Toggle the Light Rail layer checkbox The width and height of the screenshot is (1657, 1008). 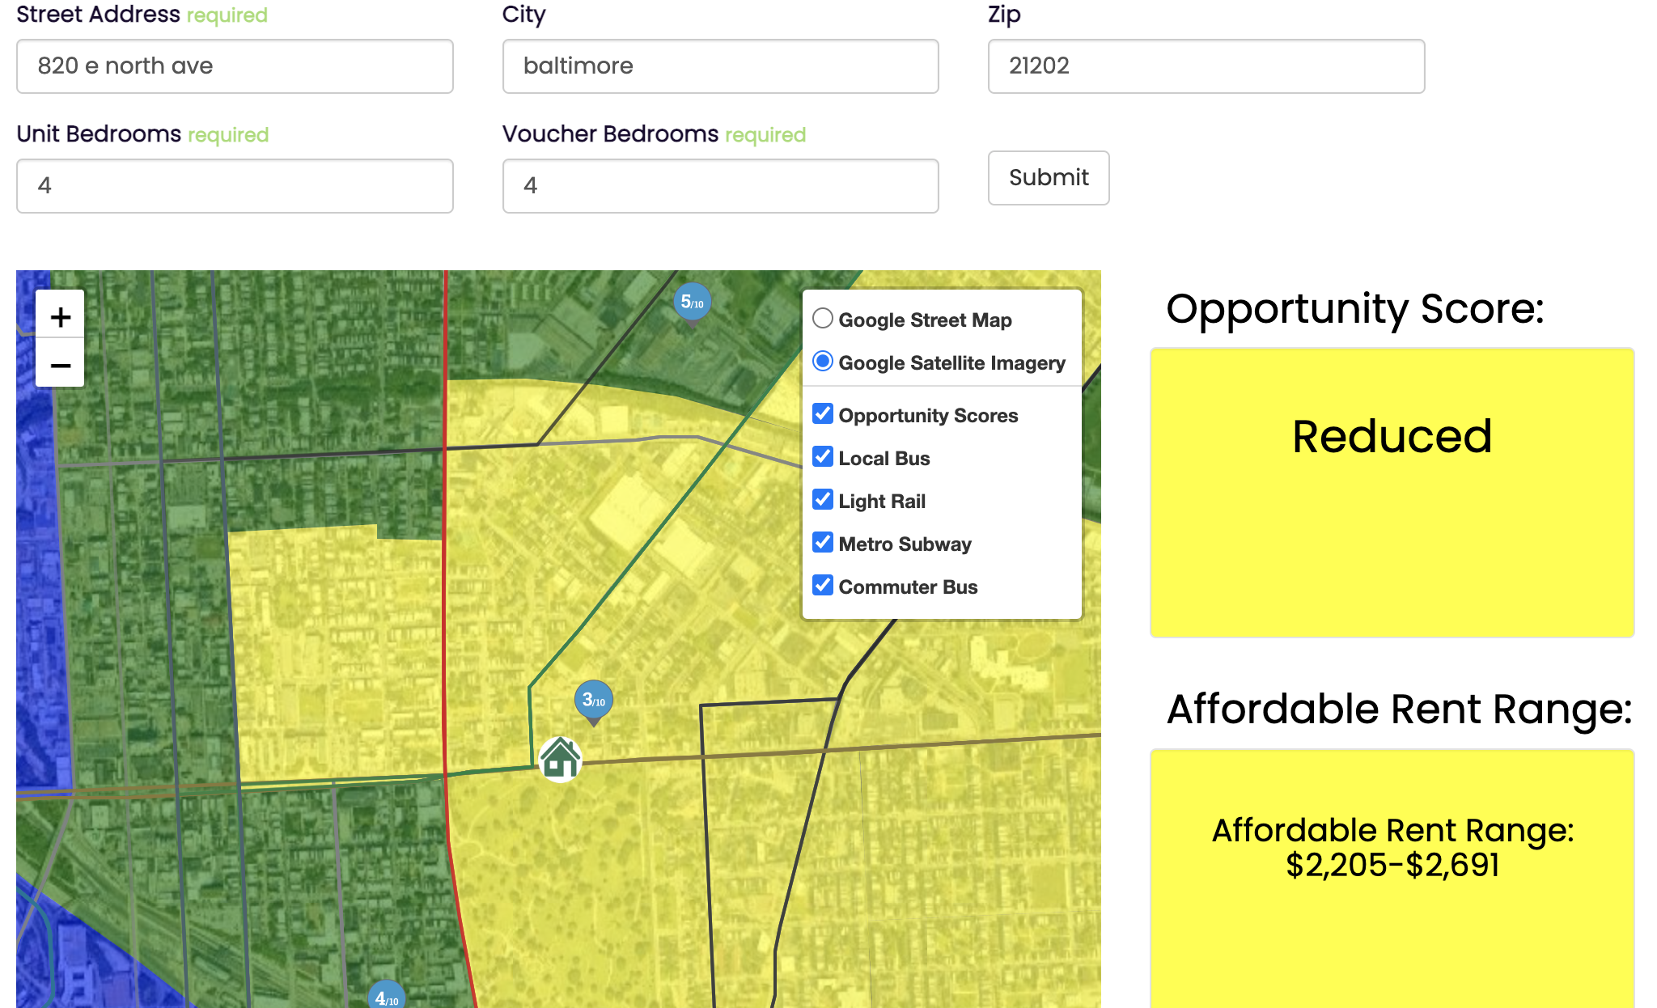coord(823,500)
